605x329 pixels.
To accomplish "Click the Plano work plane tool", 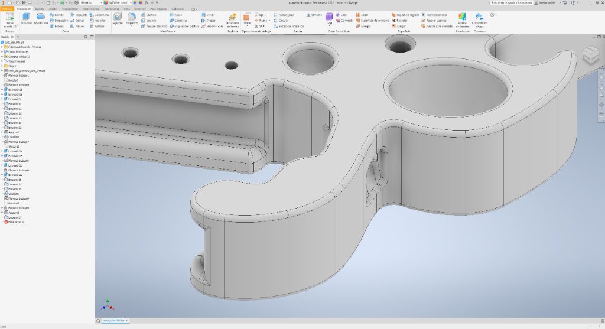I will 247,19.
